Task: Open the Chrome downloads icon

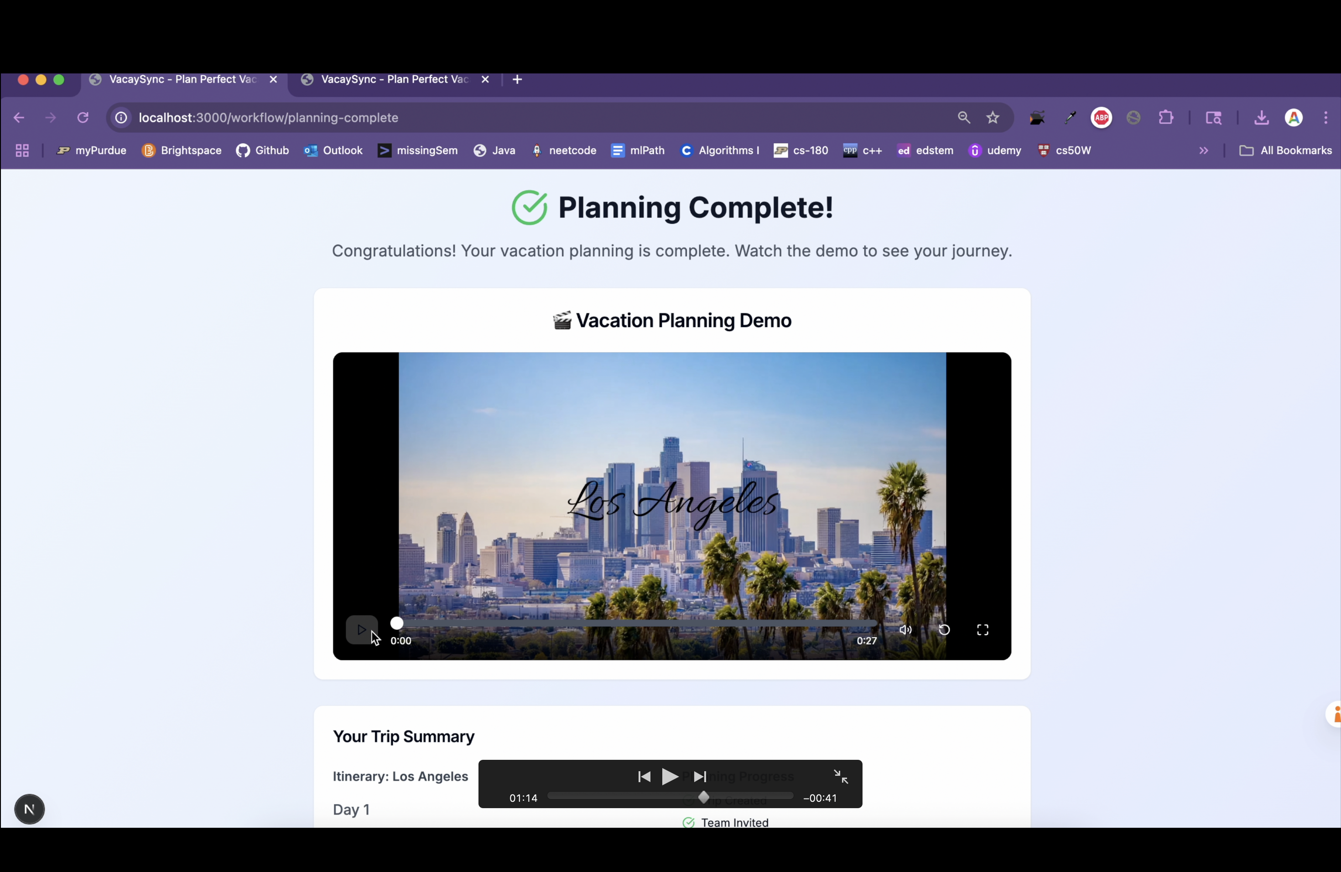Action: [1262, 118]
